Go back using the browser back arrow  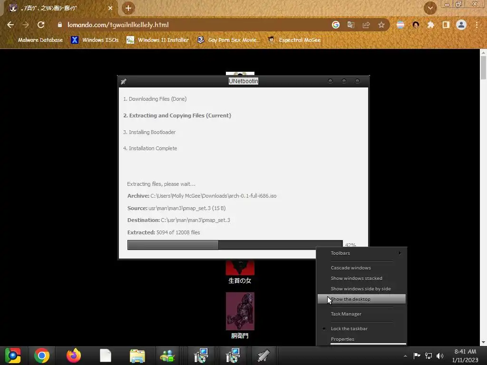[x=10, y=25]
